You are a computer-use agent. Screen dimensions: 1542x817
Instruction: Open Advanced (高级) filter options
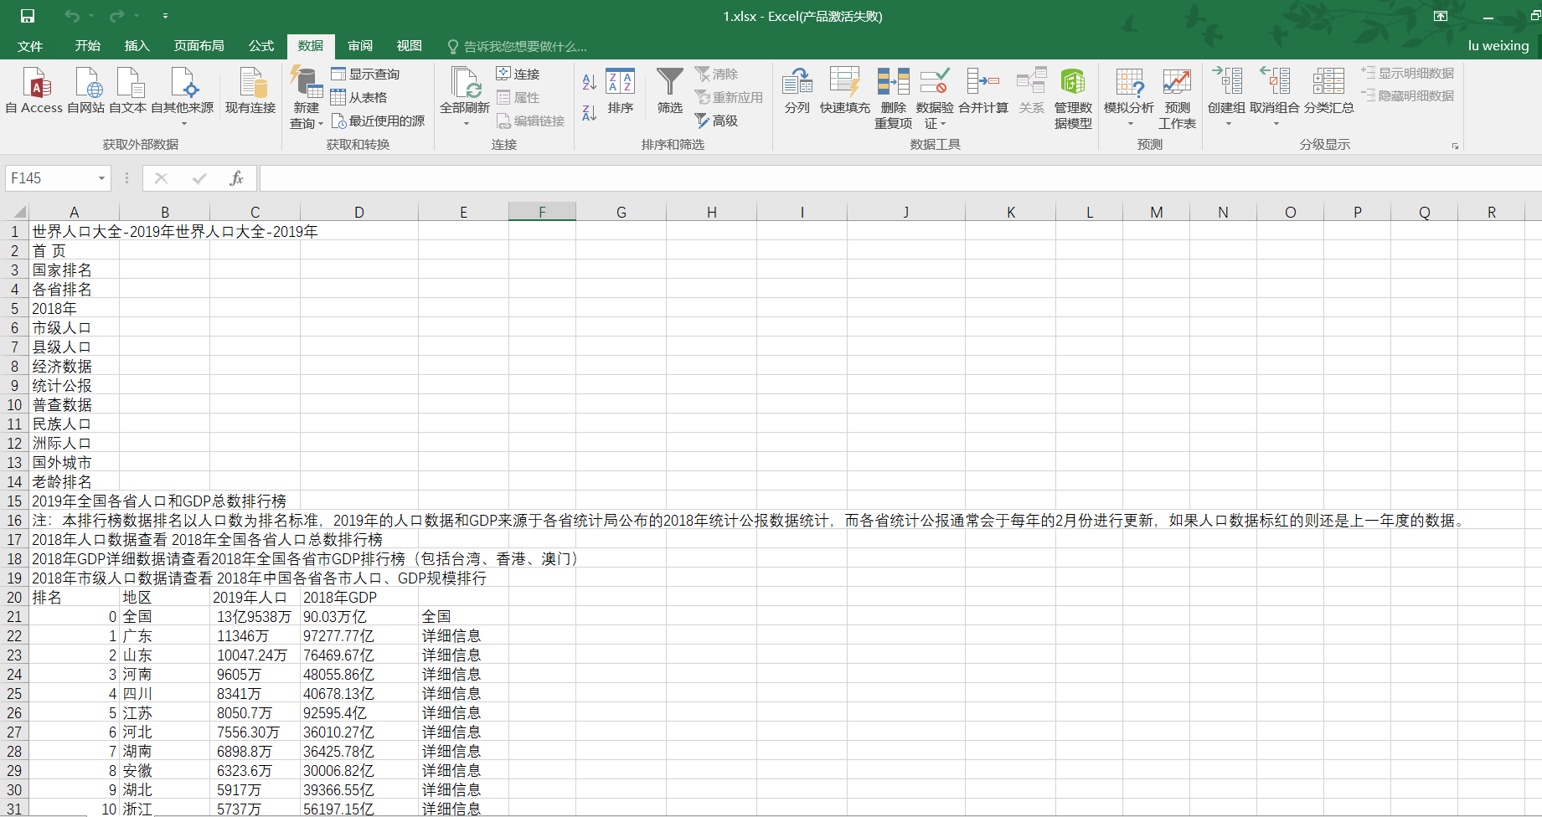716,121
